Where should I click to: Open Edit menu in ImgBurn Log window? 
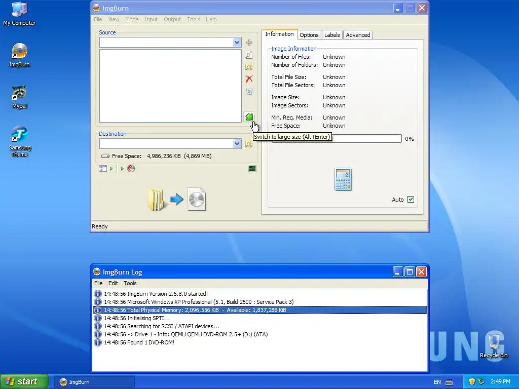coord(113,283)
